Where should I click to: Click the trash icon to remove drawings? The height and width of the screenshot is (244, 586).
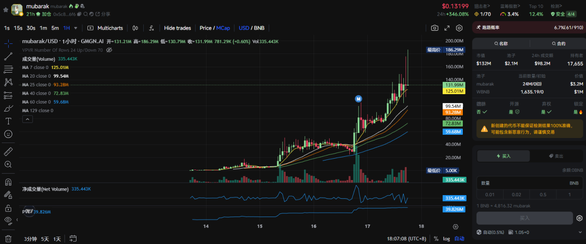[x=8, y=239]
